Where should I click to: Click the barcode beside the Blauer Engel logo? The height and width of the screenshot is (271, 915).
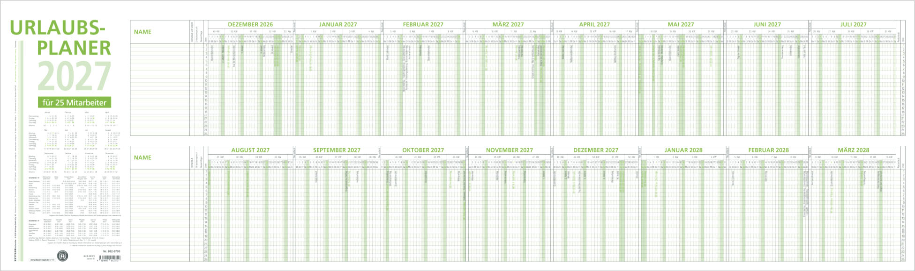[x=109, y=258]
